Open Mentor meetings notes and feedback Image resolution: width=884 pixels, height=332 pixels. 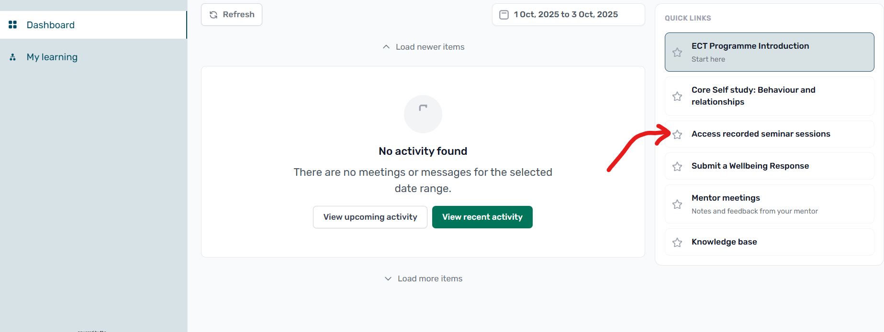[x=754, y=204]
